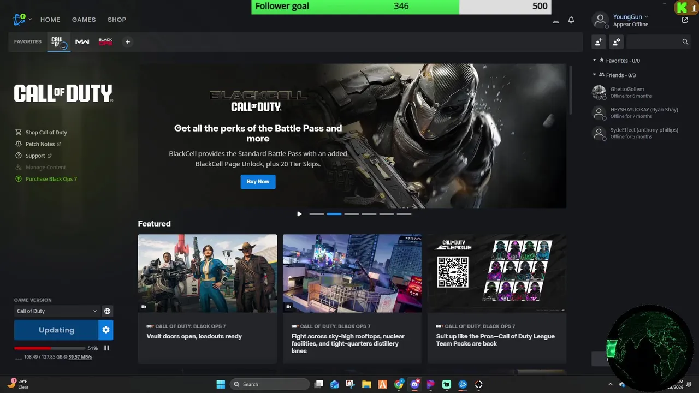The height and width of the screenshot is (393, 699).
Task: Click 'Suit up like the Pros' article title
Action: [x=495, y=340]
